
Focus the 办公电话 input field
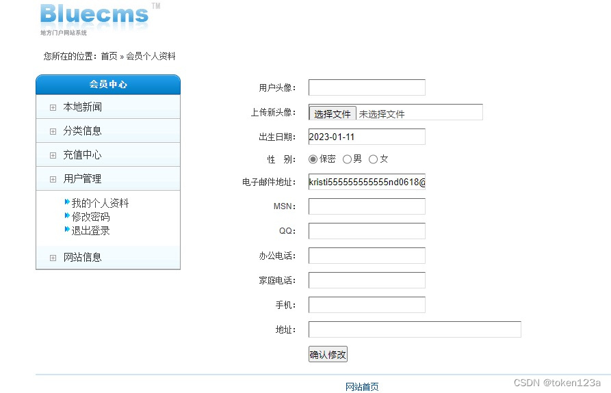coord(367,256)
